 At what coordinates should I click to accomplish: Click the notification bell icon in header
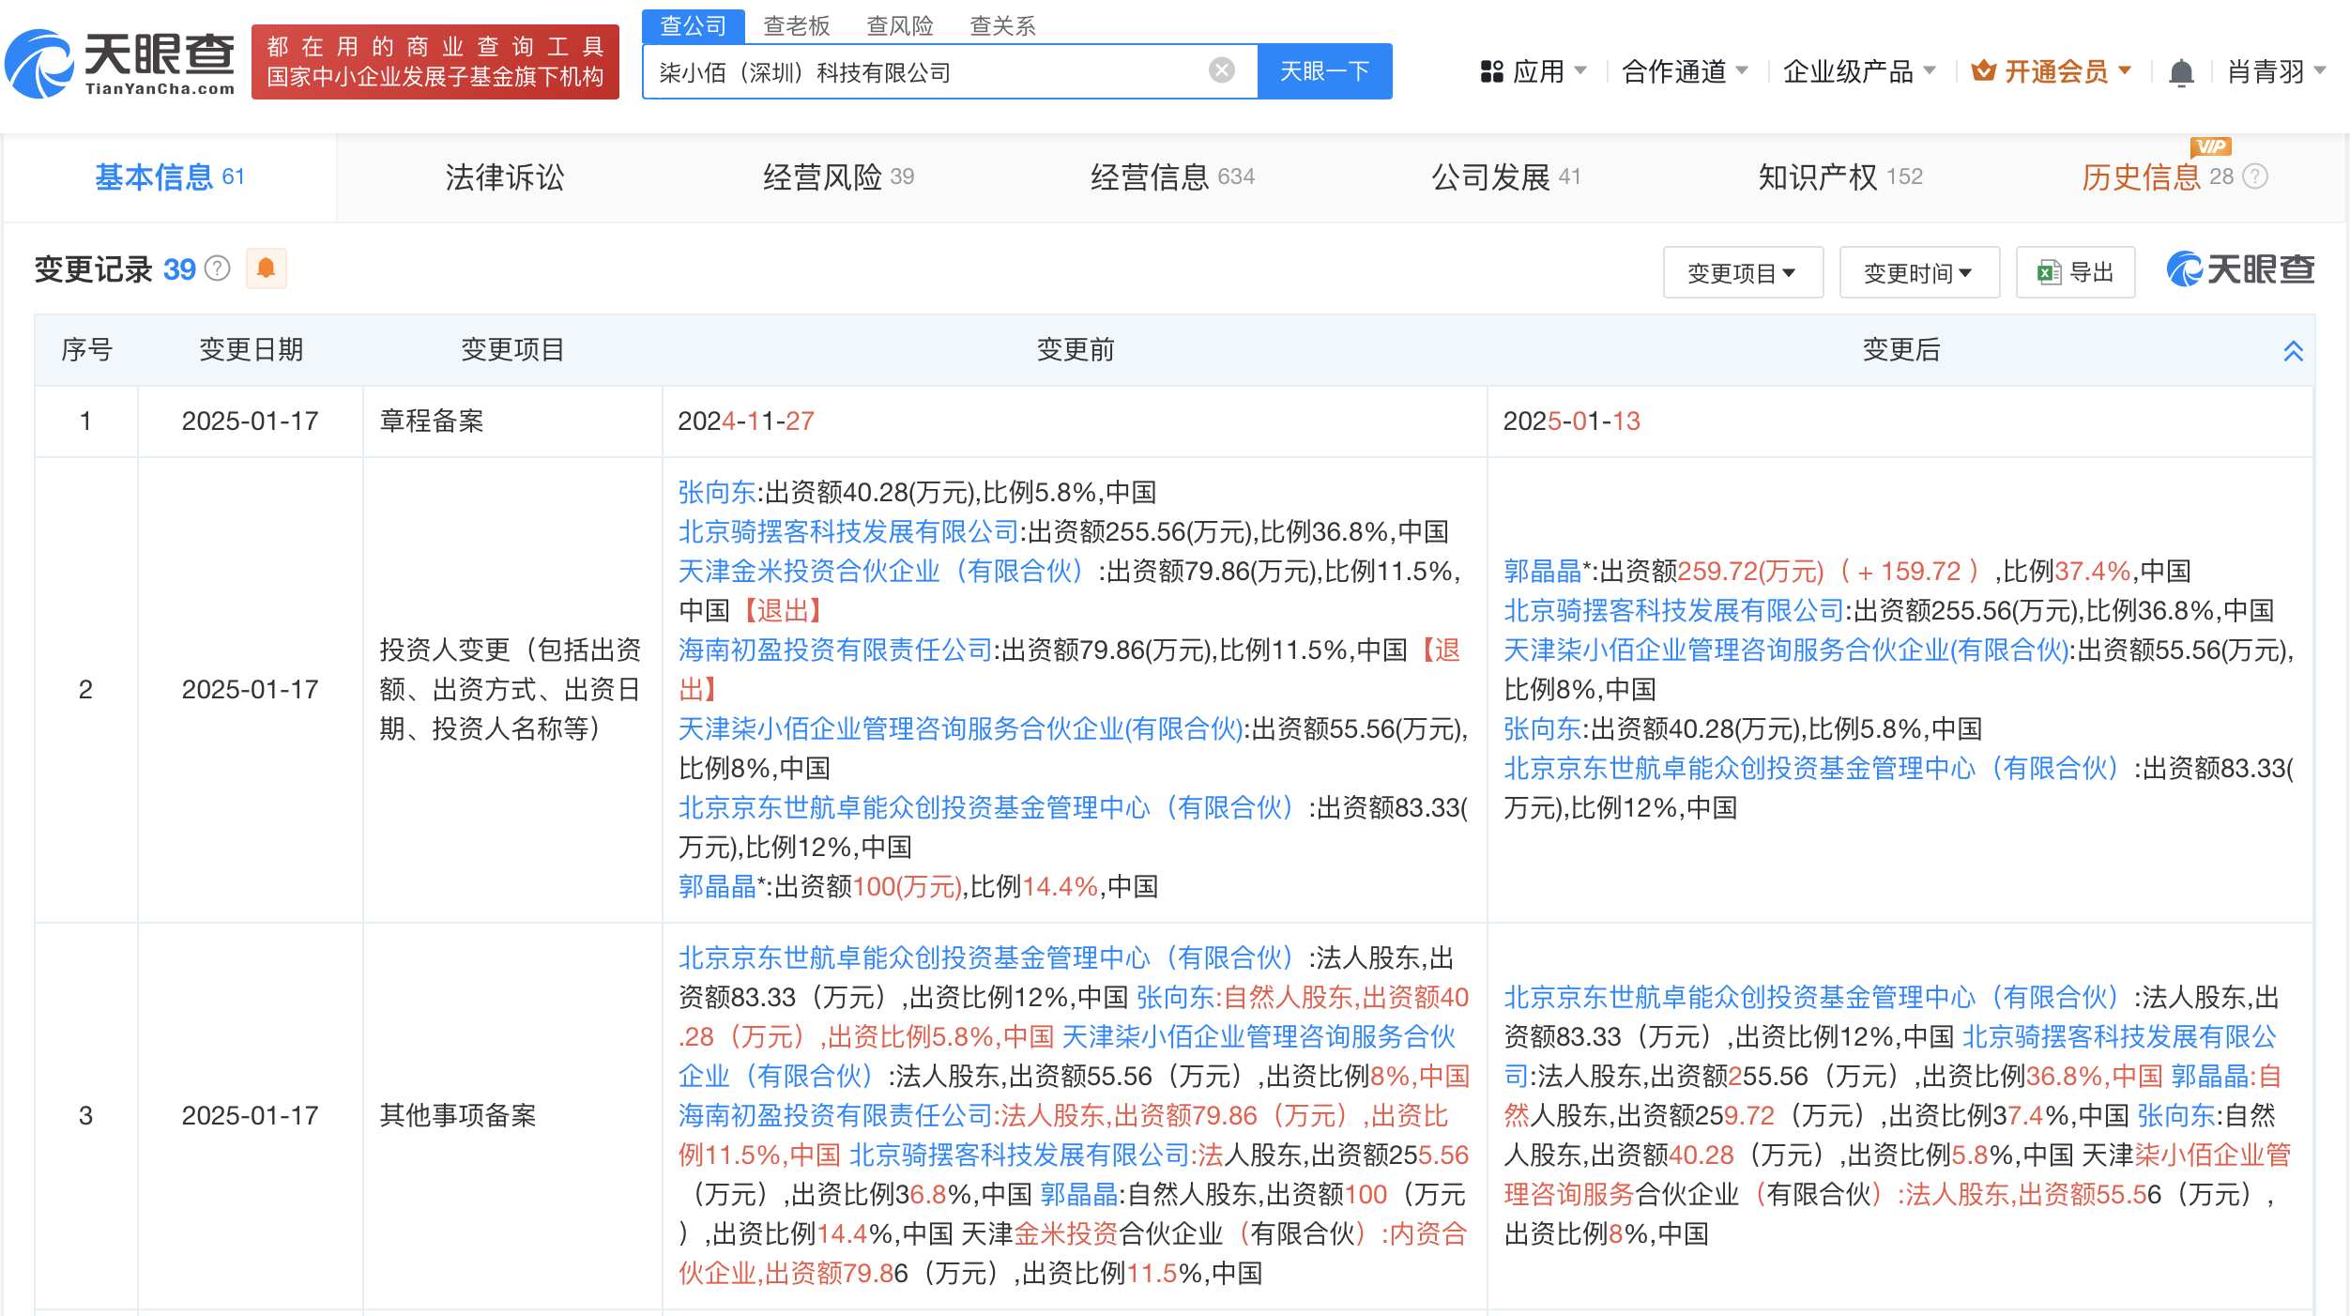(x=2181, y=72)
